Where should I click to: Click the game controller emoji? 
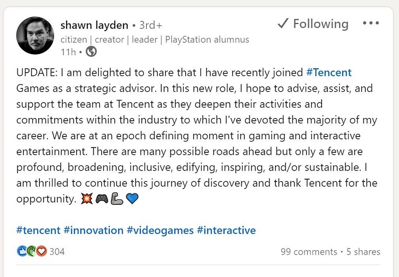pyautogui.click(x=102, y=199)
